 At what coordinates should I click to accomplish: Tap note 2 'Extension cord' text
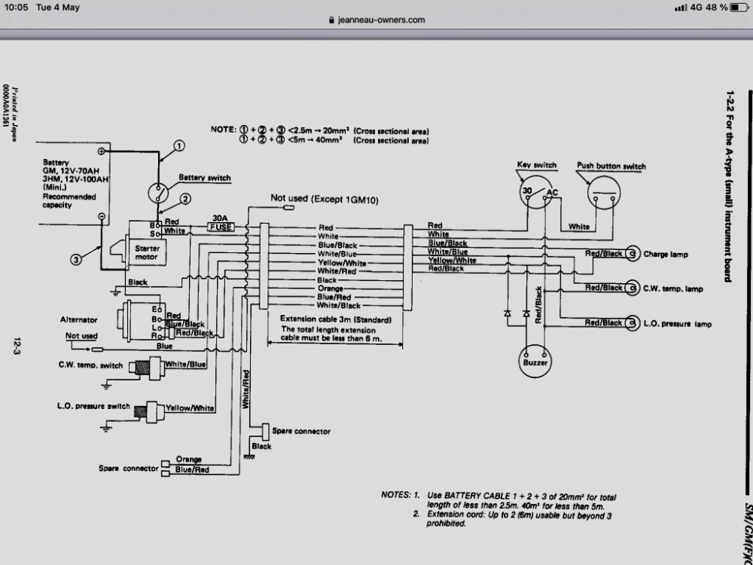coord(519,519)
